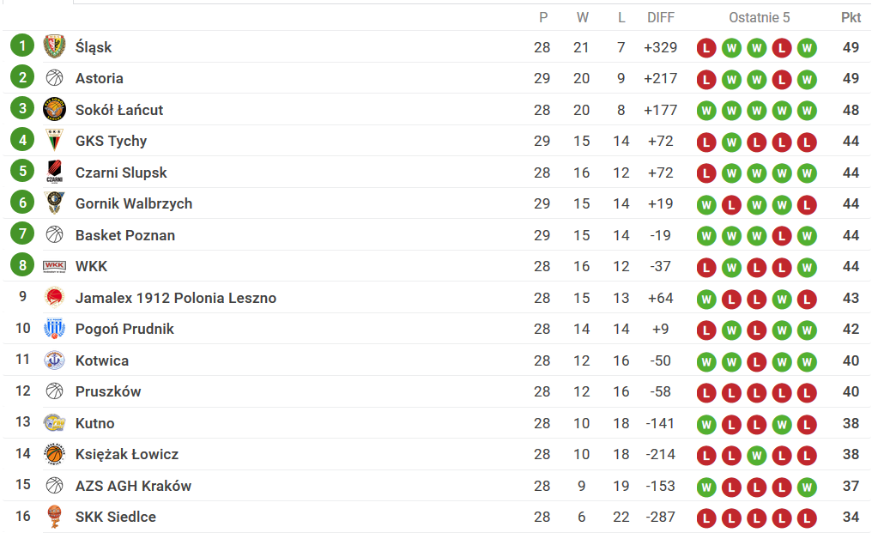Click Astoria's first result badge in Ostatnie 5
Viewport: 878px width, 539px height.
pyautogui.click(x=706, y=80)
